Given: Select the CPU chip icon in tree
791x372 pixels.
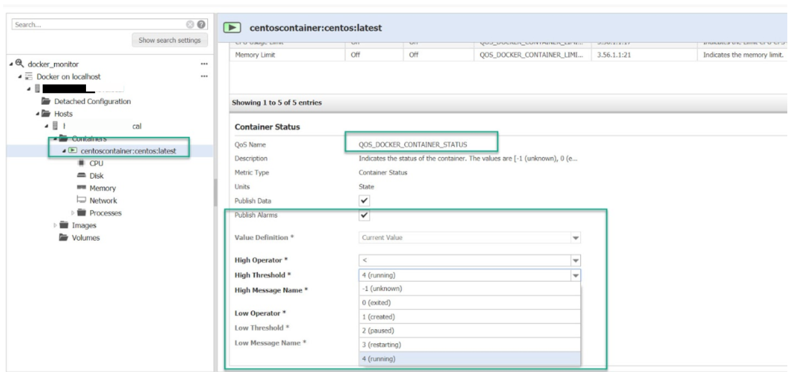Looking at the screenshot, I should pyautogui.click(x=81, y=163).
